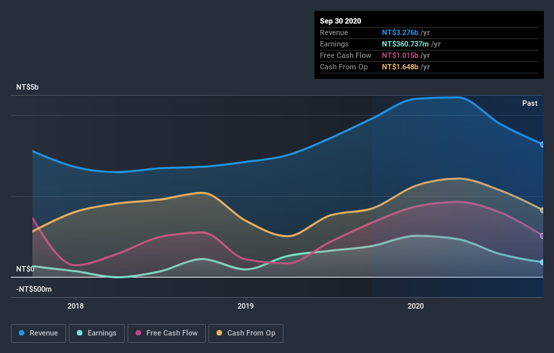Screen dimensions: 554x353
Task: Click the NT$360.737m earnings value
Action: point(406,44)
